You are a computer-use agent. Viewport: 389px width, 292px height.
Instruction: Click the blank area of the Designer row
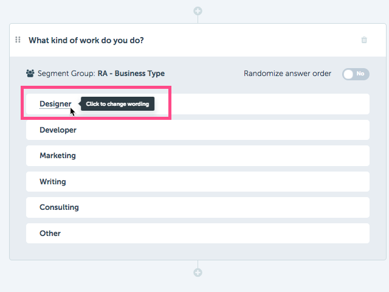coord(262,104)
